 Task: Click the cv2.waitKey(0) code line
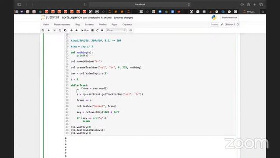point(81,127)
